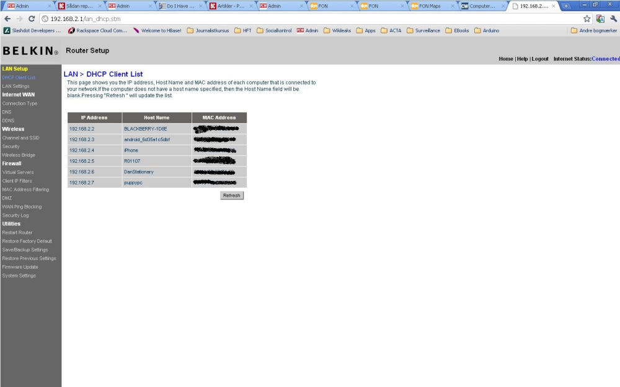Reload the page with the refresh icon
The image size is (620, 387).
(x=32, y=19)
